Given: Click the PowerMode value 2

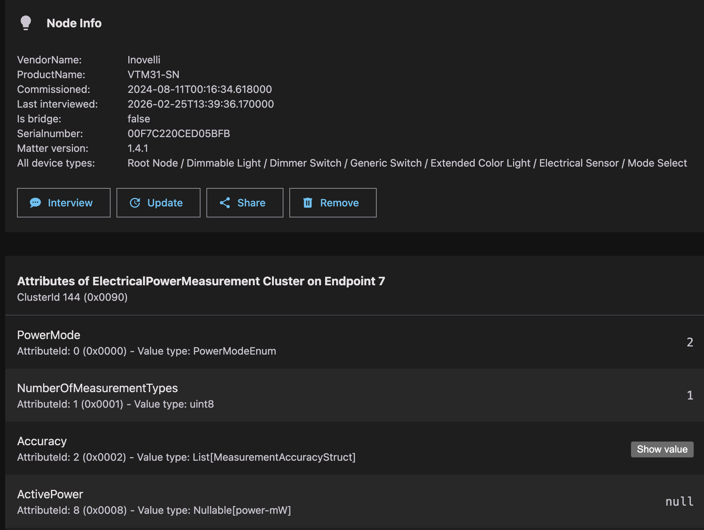Looking at the screenshot, I should point(690,342).
